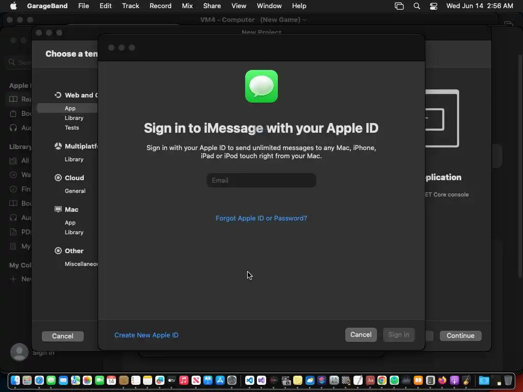523x392 pixels.
Task: Open Calendar from the Dock
Action: 111,380
